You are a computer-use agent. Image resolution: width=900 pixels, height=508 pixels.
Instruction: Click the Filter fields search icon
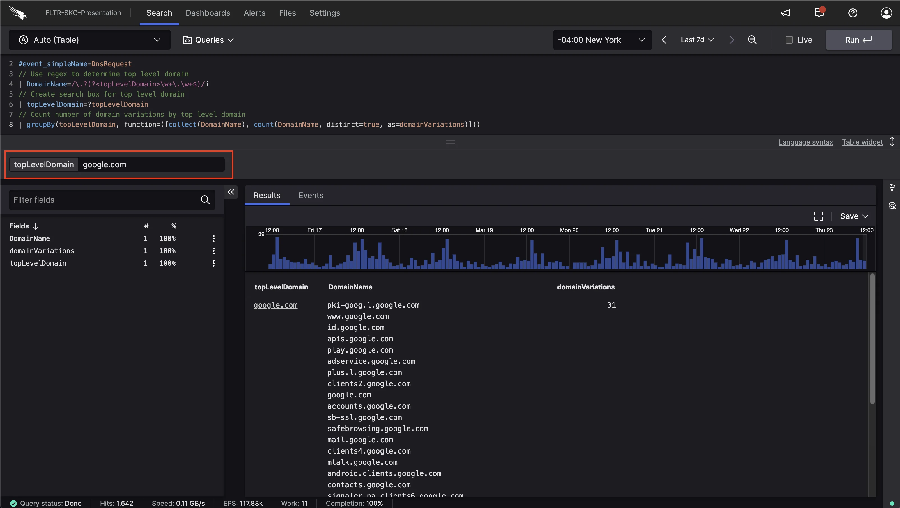pos(205,200)
